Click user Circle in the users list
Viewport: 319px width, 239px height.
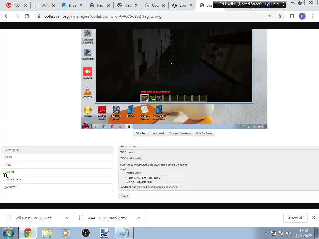click(x=57, y=165)
